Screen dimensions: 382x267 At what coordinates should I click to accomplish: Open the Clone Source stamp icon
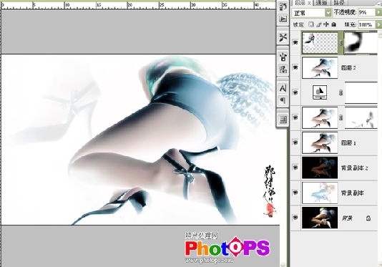point(283,69)
